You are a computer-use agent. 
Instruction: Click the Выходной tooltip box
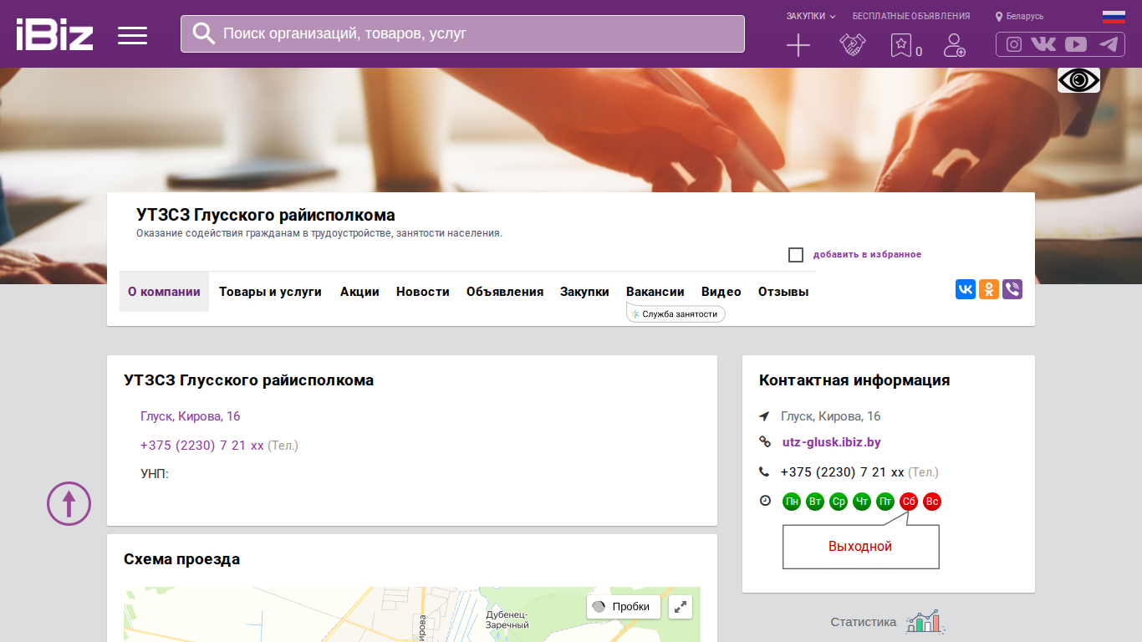[860, 547]
